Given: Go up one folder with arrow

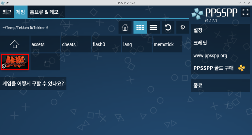Looking at the screenshot, I should [x=15, y=44].
